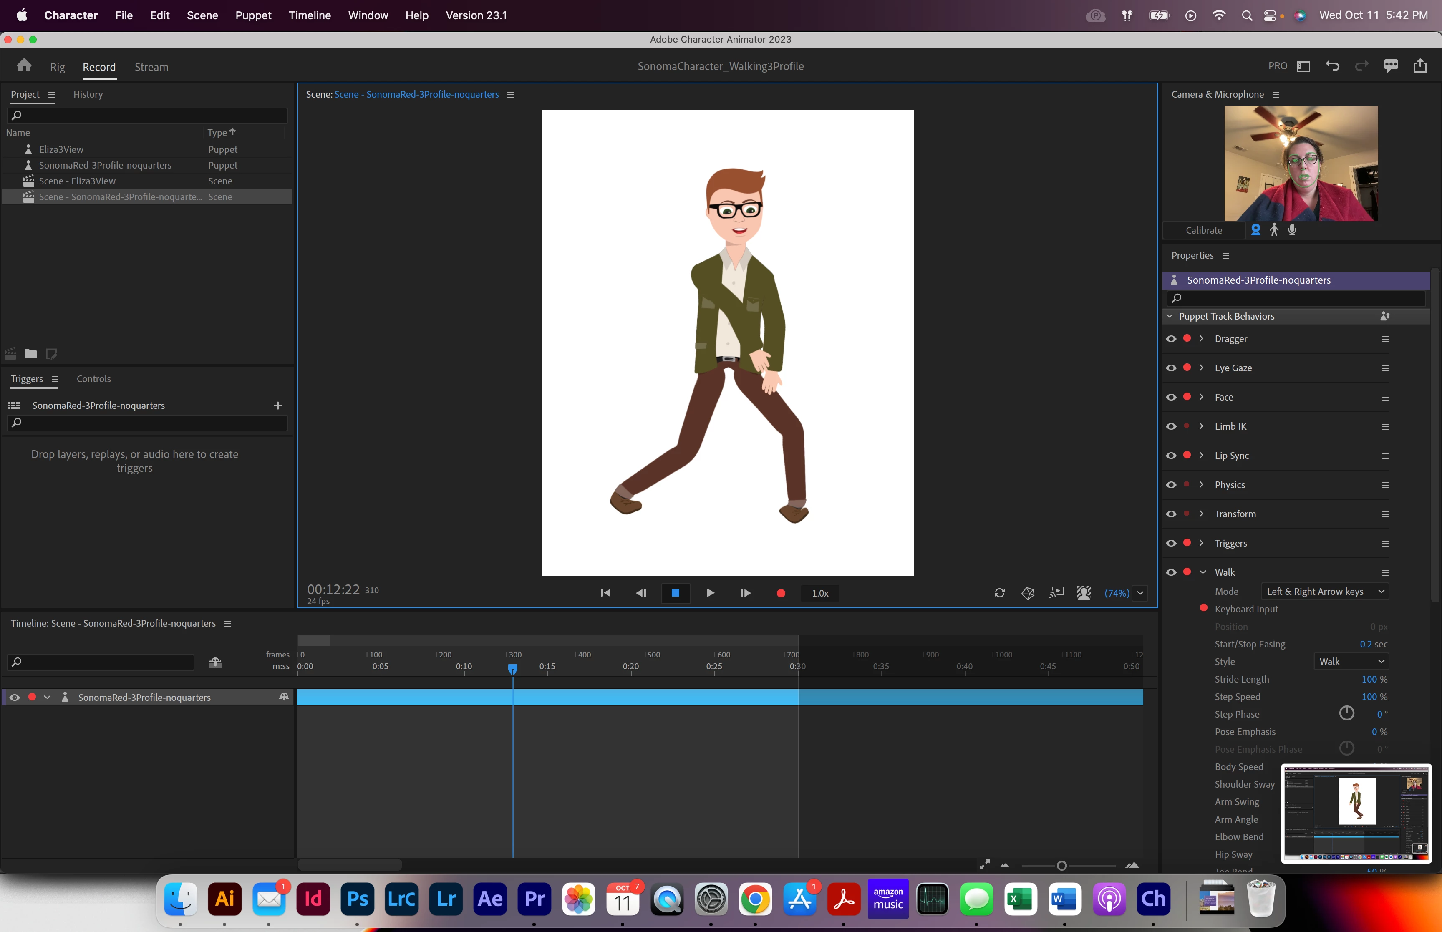
Task: Click the Calibrate button
Action: coord(1204,231)
